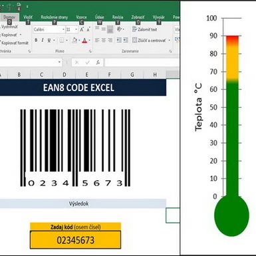256x256 pixels.
Task: Expand Zlúčiť a centrovať dropdown arrow
Action: point(170,41)
